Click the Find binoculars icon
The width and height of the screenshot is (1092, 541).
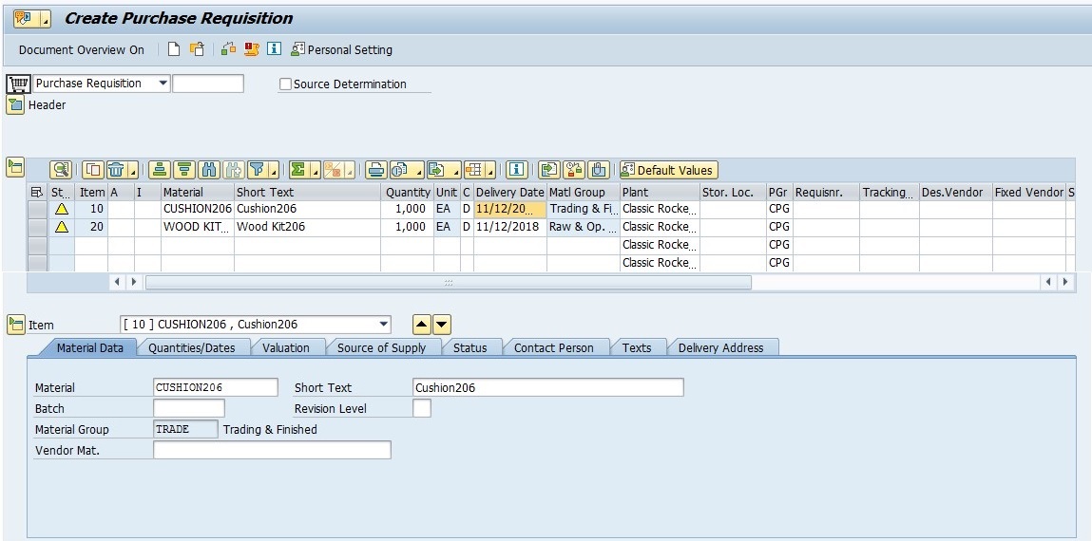[210, 170]
